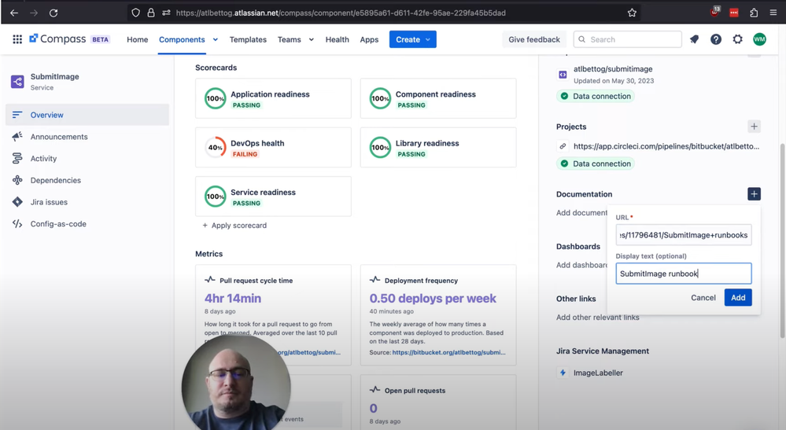
Task: Open the browser extensions puzzle icon
Action: pos(754,13)
